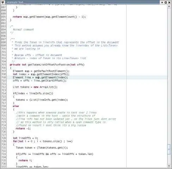Click 'Element map = getDefaultRootElement();' line
The height and width of the screenshot is (169, 172).
click(x=41, y=71)
